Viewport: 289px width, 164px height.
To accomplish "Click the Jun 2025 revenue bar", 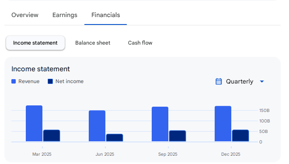I will pos(97,126).
